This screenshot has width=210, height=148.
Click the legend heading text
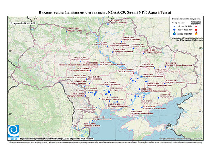coord(186,18)
